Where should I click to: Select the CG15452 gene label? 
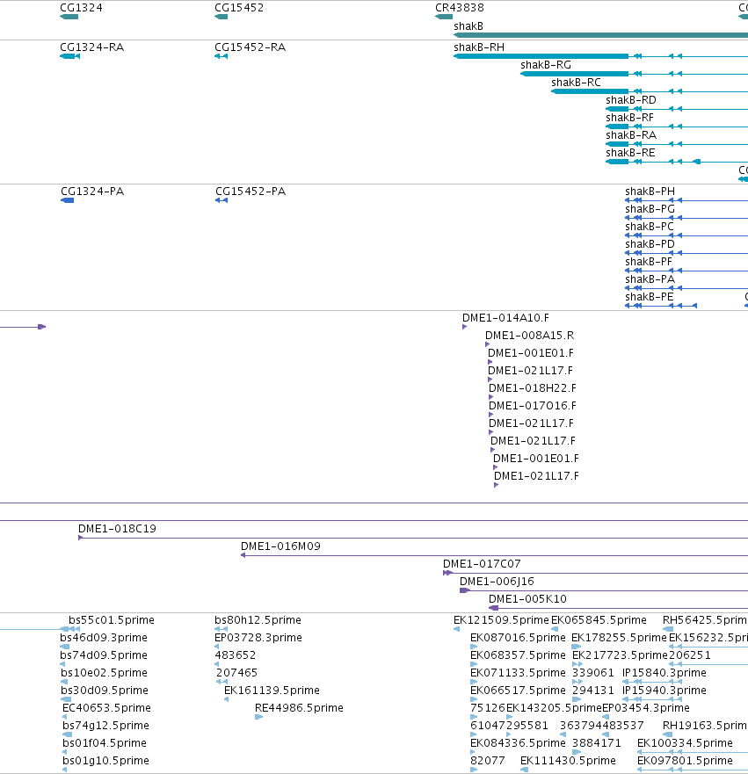239,8
